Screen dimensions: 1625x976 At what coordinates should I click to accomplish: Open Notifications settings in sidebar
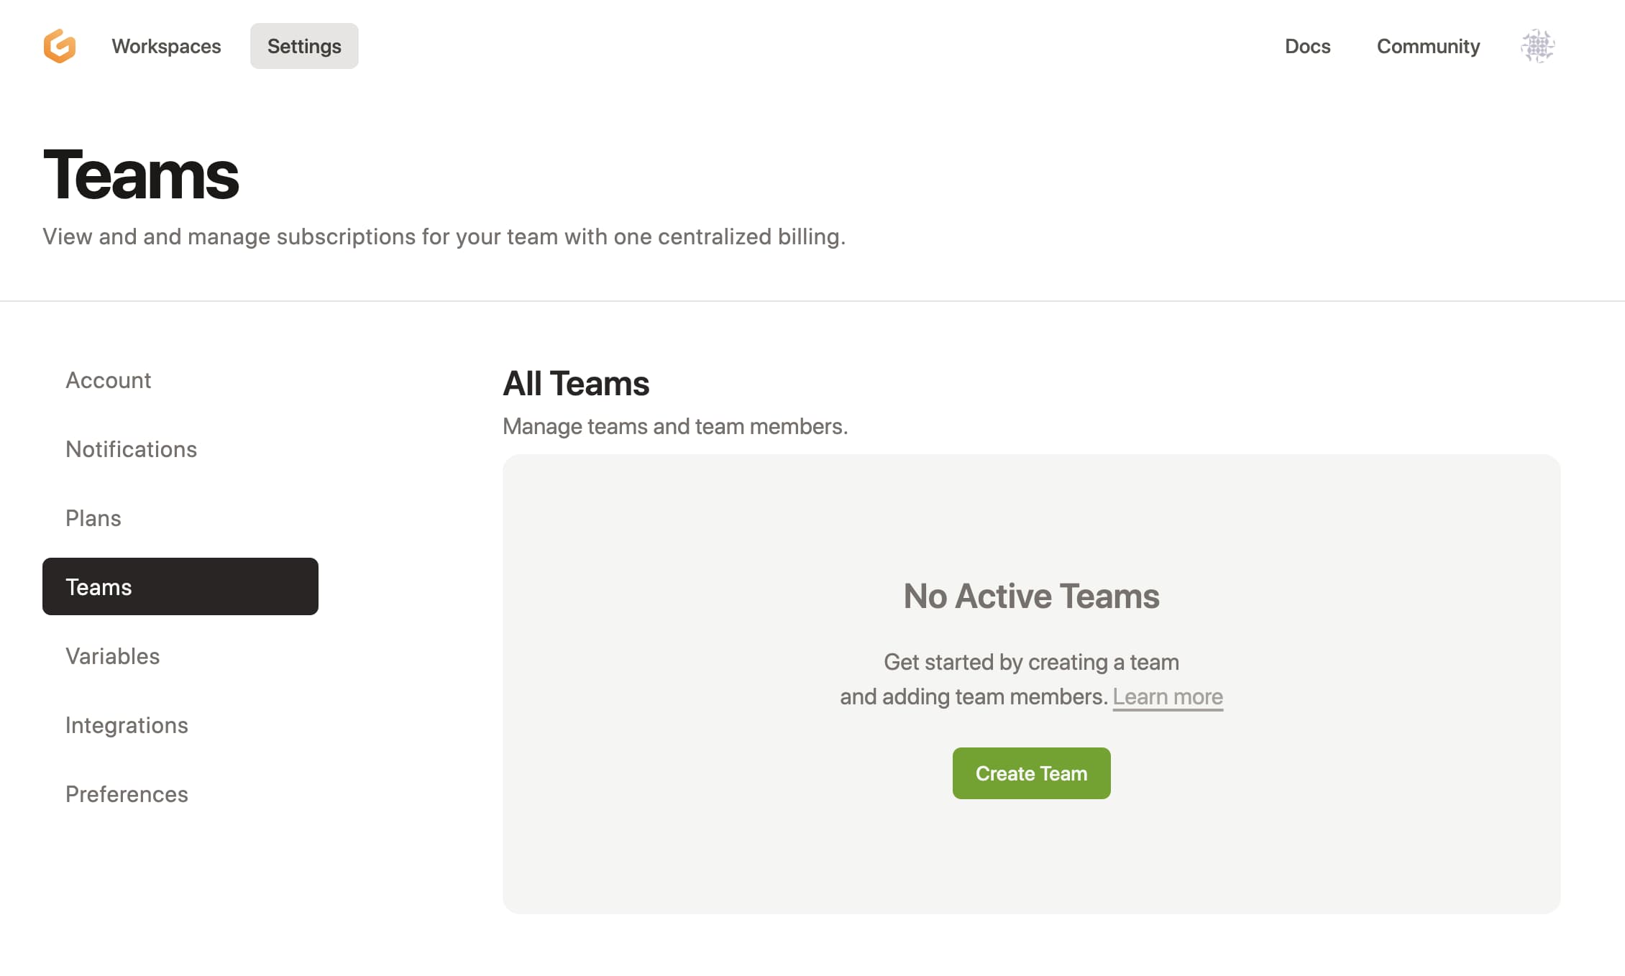point(180,449)
